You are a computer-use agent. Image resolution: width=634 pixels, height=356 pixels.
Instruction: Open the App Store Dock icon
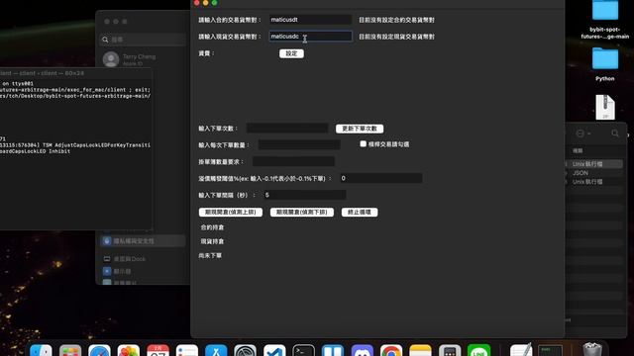pyautogui.click(x=216, y=351)
